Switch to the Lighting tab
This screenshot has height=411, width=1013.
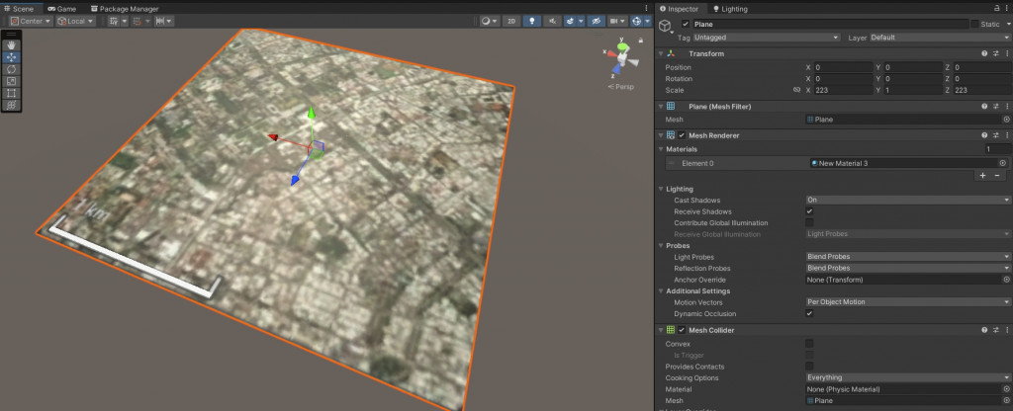click(x=730, y=8)
